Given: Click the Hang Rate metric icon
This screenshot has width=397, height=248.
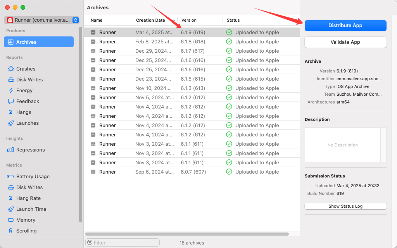Looking at the screenshot, I should (x=11, y=198).
